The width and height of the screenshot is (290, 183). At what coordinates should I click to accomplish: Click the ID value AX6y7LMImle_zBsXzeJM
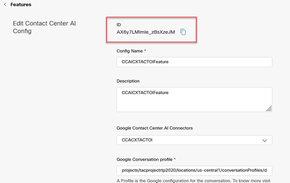pyautogui.click(x=146, y=32)
